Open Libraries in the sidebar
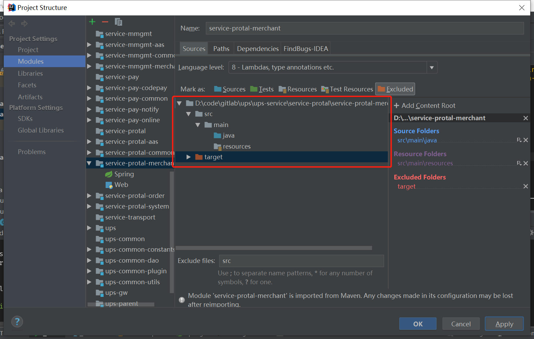Viewport: 534px width, 339px height. (x=31, y=73)
